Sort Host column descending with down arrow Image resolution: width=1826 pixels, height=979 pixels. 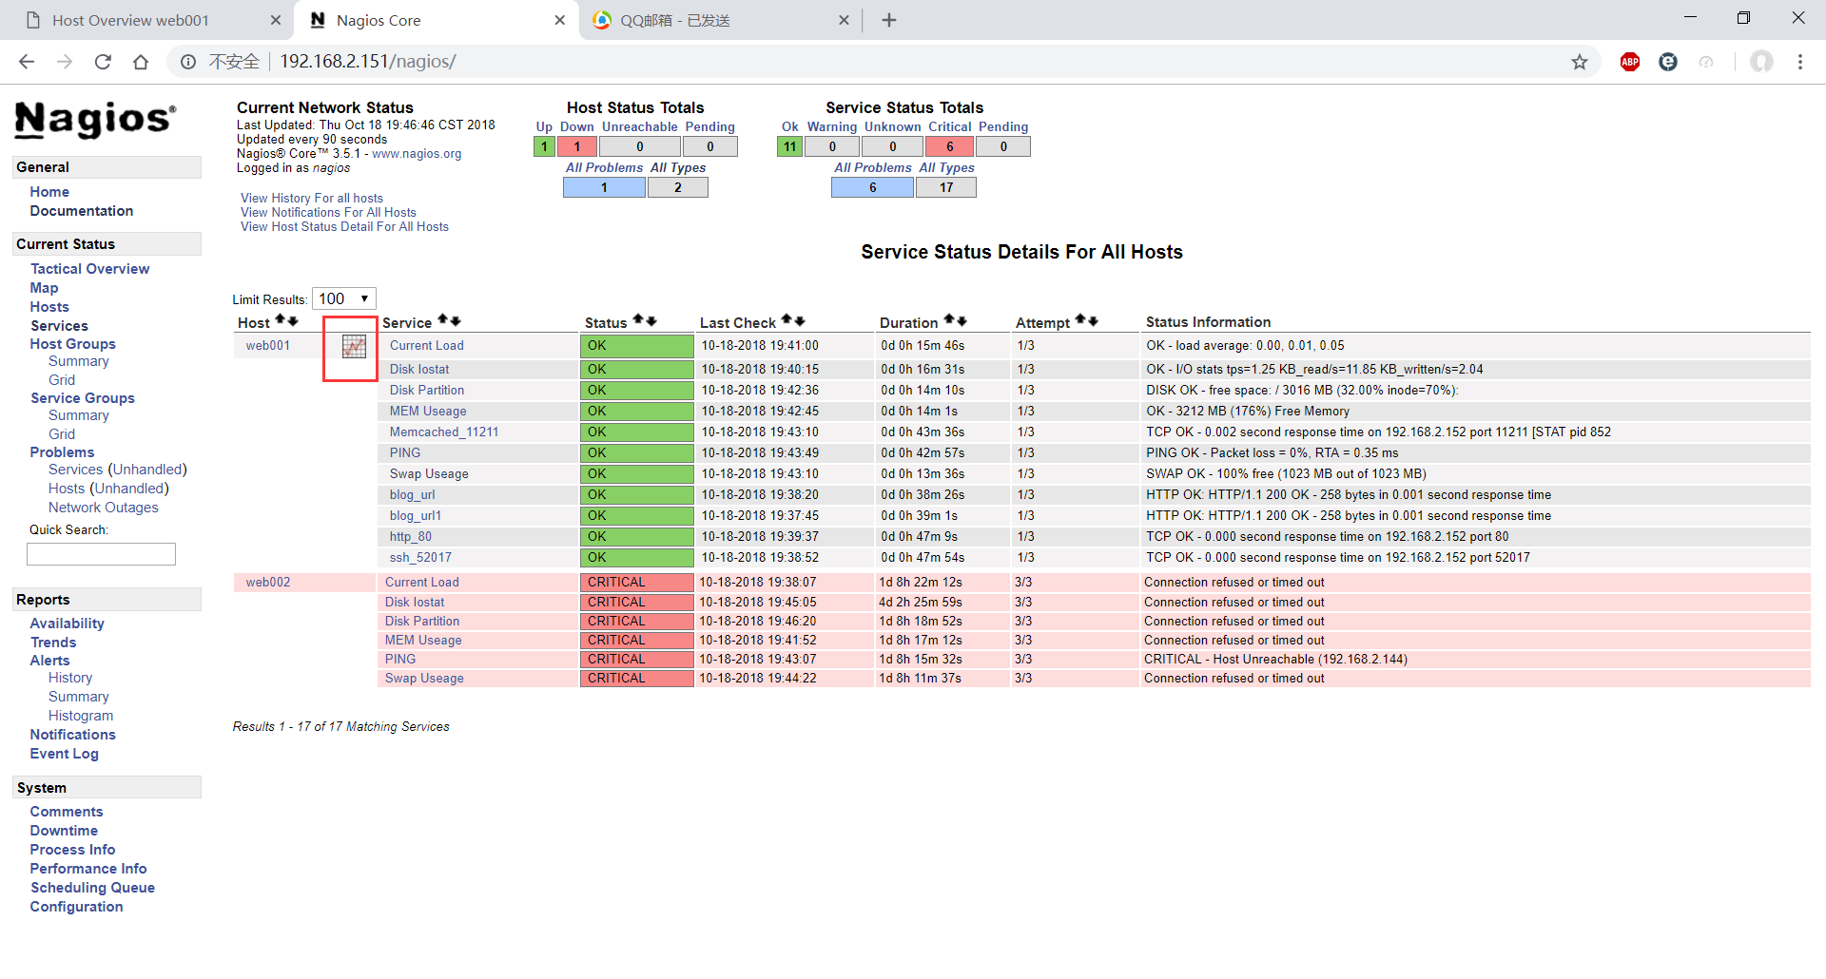coord(293,321)
